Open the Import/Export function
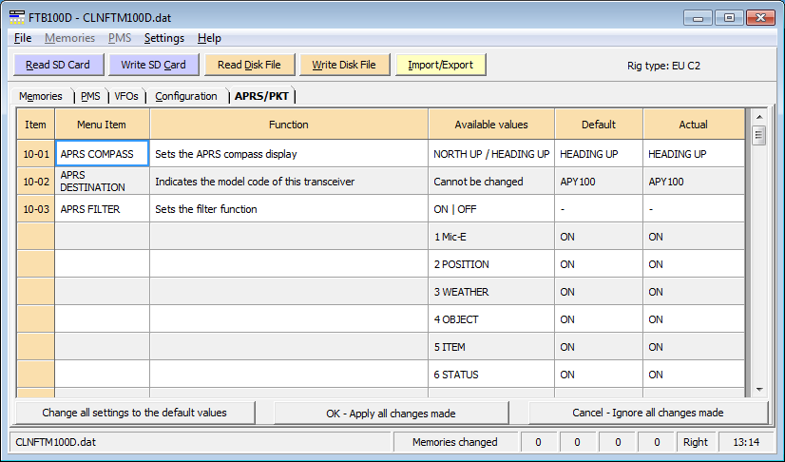The height and width of the screenshot is (462, 785). (x=440, y=65)
